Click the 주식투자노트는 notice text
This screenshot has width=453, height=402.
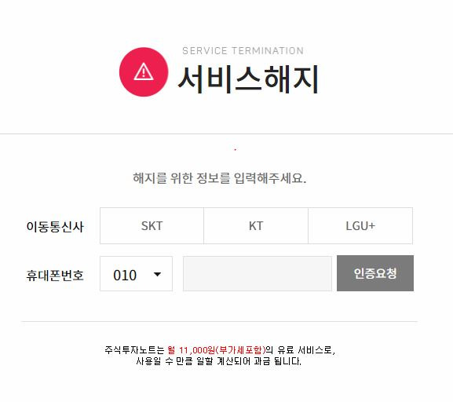[134, 350]
